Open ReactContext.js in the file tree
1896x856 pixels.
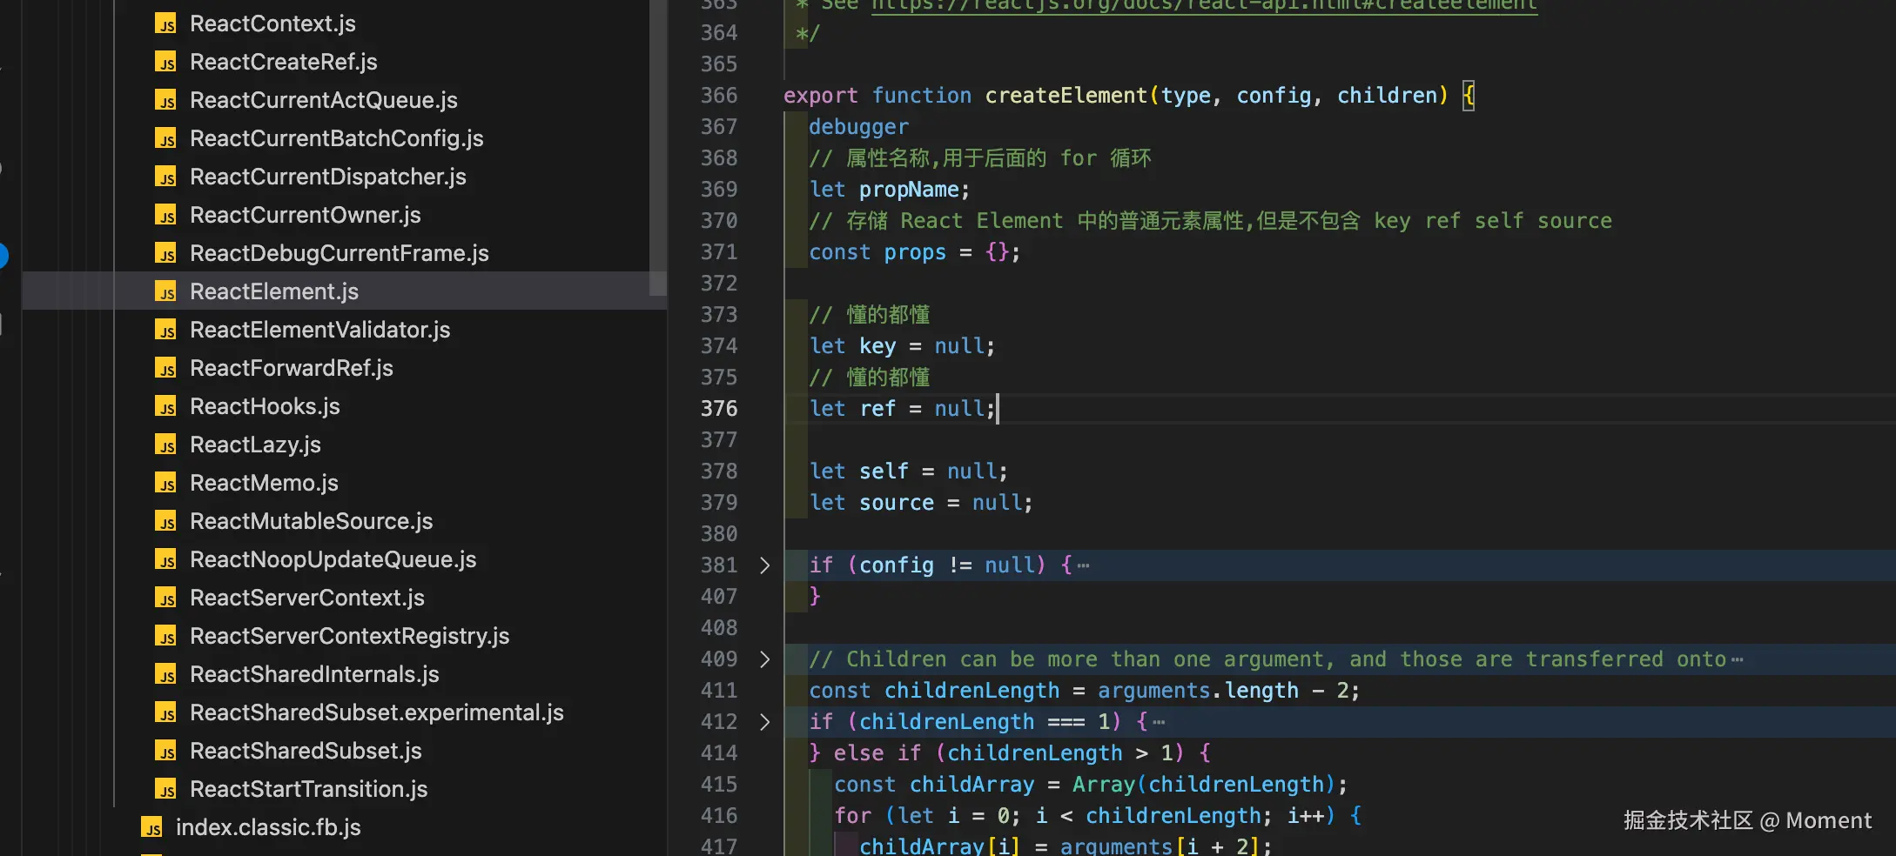272,23
